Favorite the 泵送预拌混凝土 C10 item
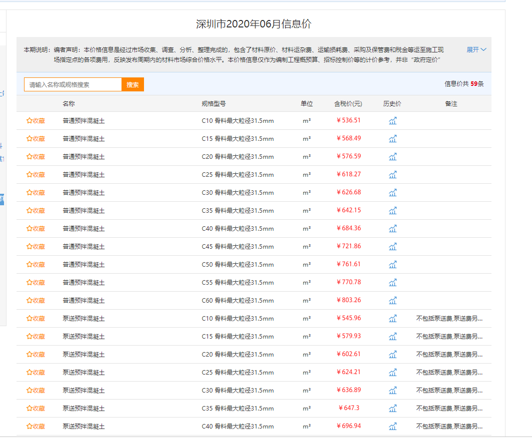Viewport: 532px width, 438px height. 35,318
